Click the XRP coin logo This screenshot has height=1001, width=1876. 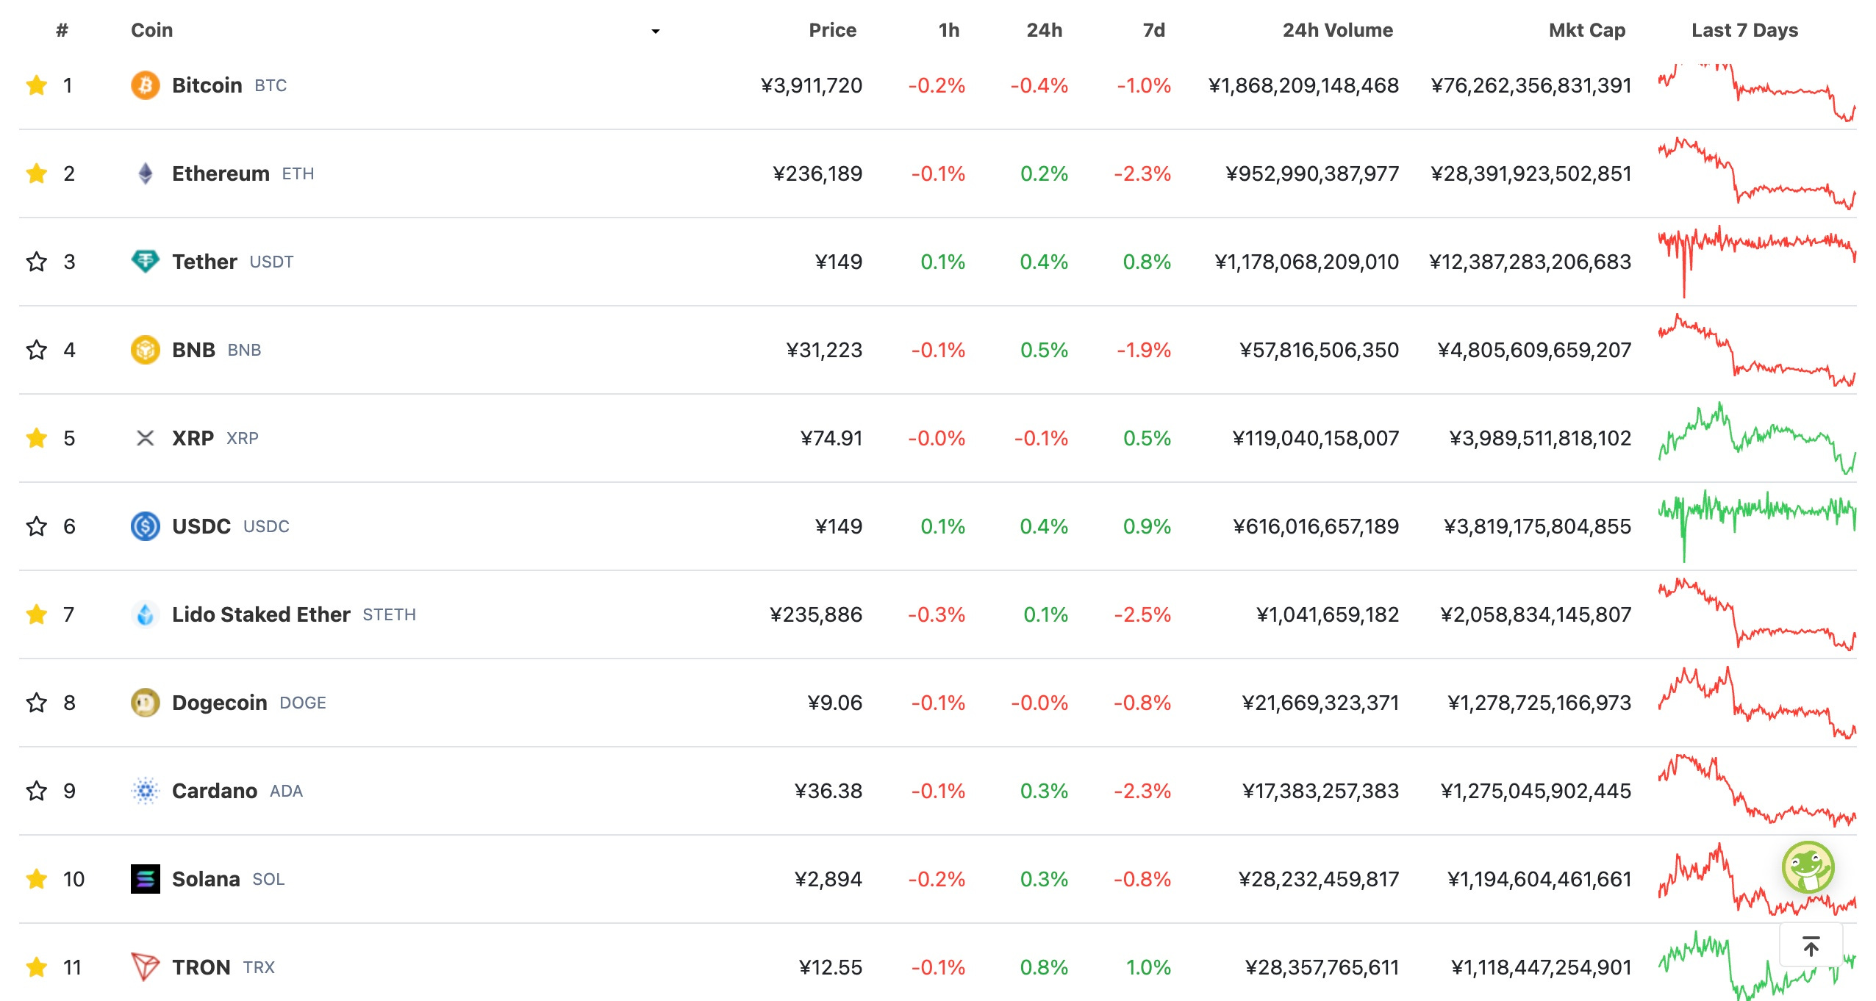coord(146,438)
